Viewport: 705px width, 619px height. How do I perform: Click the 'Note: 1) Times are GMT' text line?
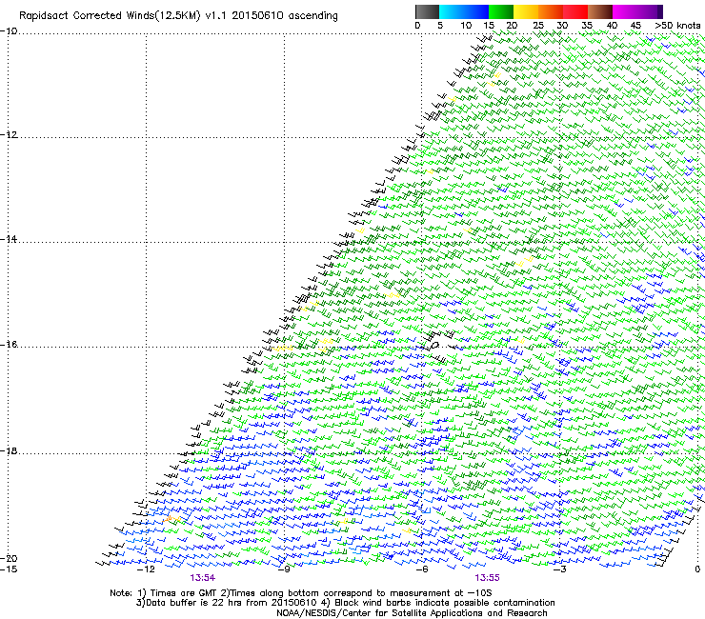[x=300, y=593]
